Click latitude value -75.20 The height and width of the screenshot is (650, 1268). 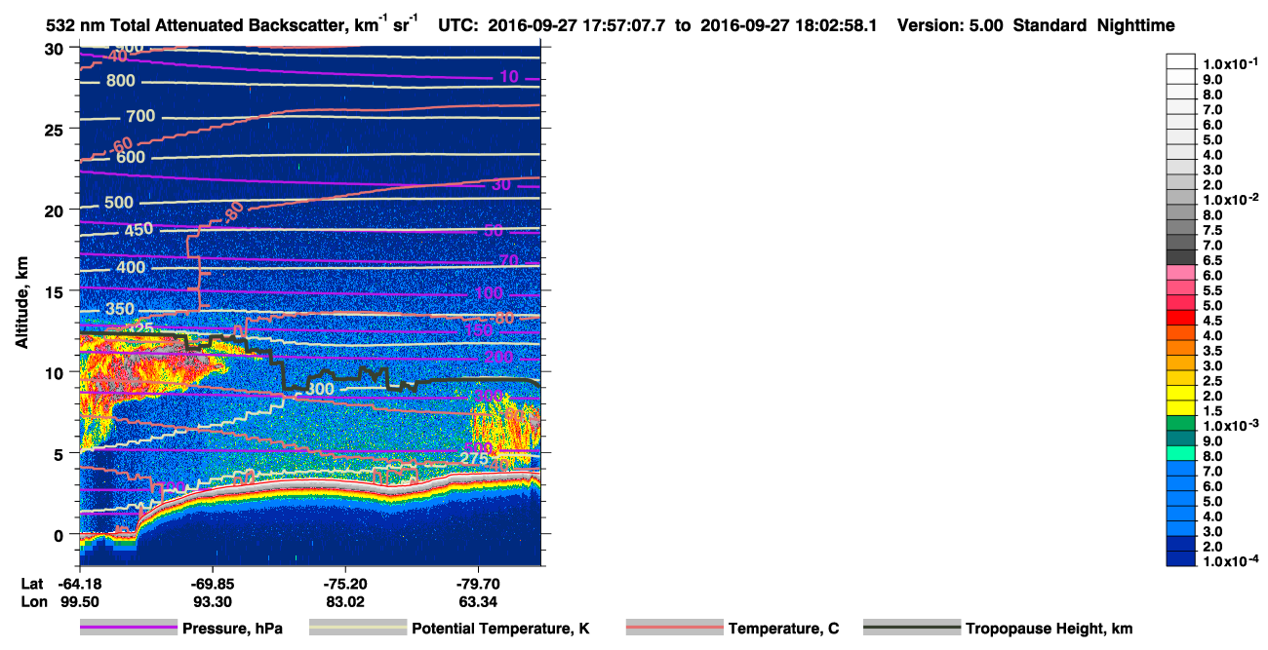(x=345, y=584)
